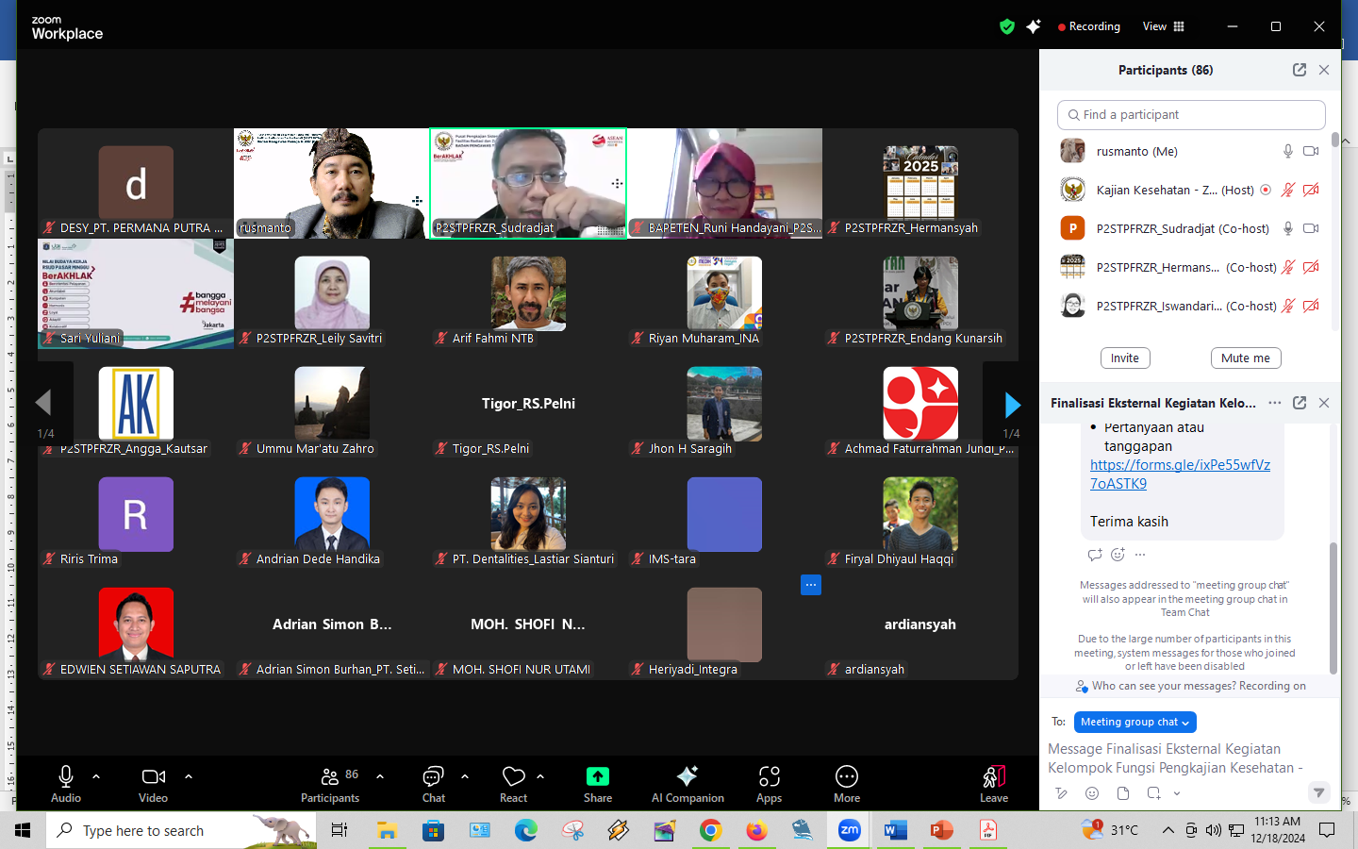Screen dimensions: 1358x849
Task: Click the Invite button
Action: pyautogui.click(x=1124, y=358)
